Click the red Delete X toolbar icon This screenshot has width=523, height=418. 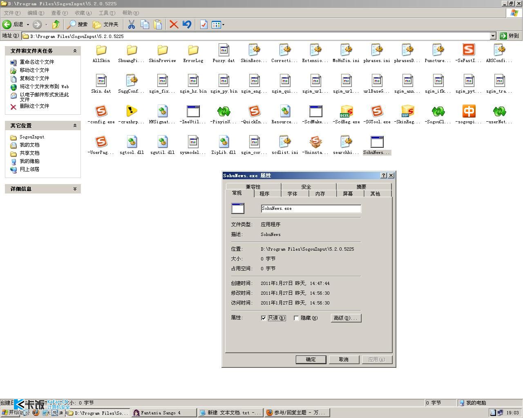174,24
